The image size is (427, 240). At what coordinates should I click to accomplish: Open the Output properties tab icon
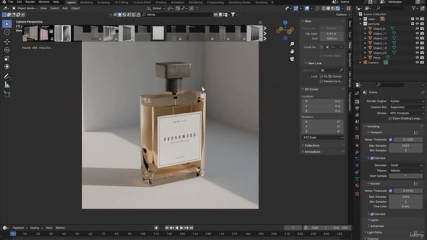click(x=357, y=108)
